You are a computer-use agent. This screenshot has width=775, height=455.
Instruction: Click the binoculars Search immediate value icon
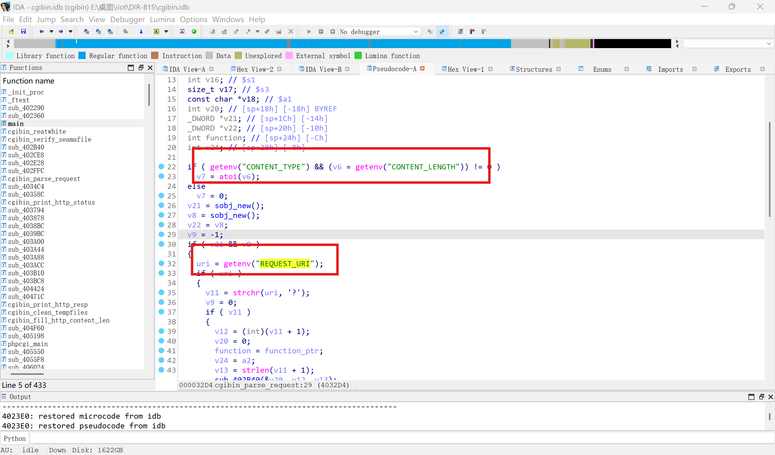86,31
